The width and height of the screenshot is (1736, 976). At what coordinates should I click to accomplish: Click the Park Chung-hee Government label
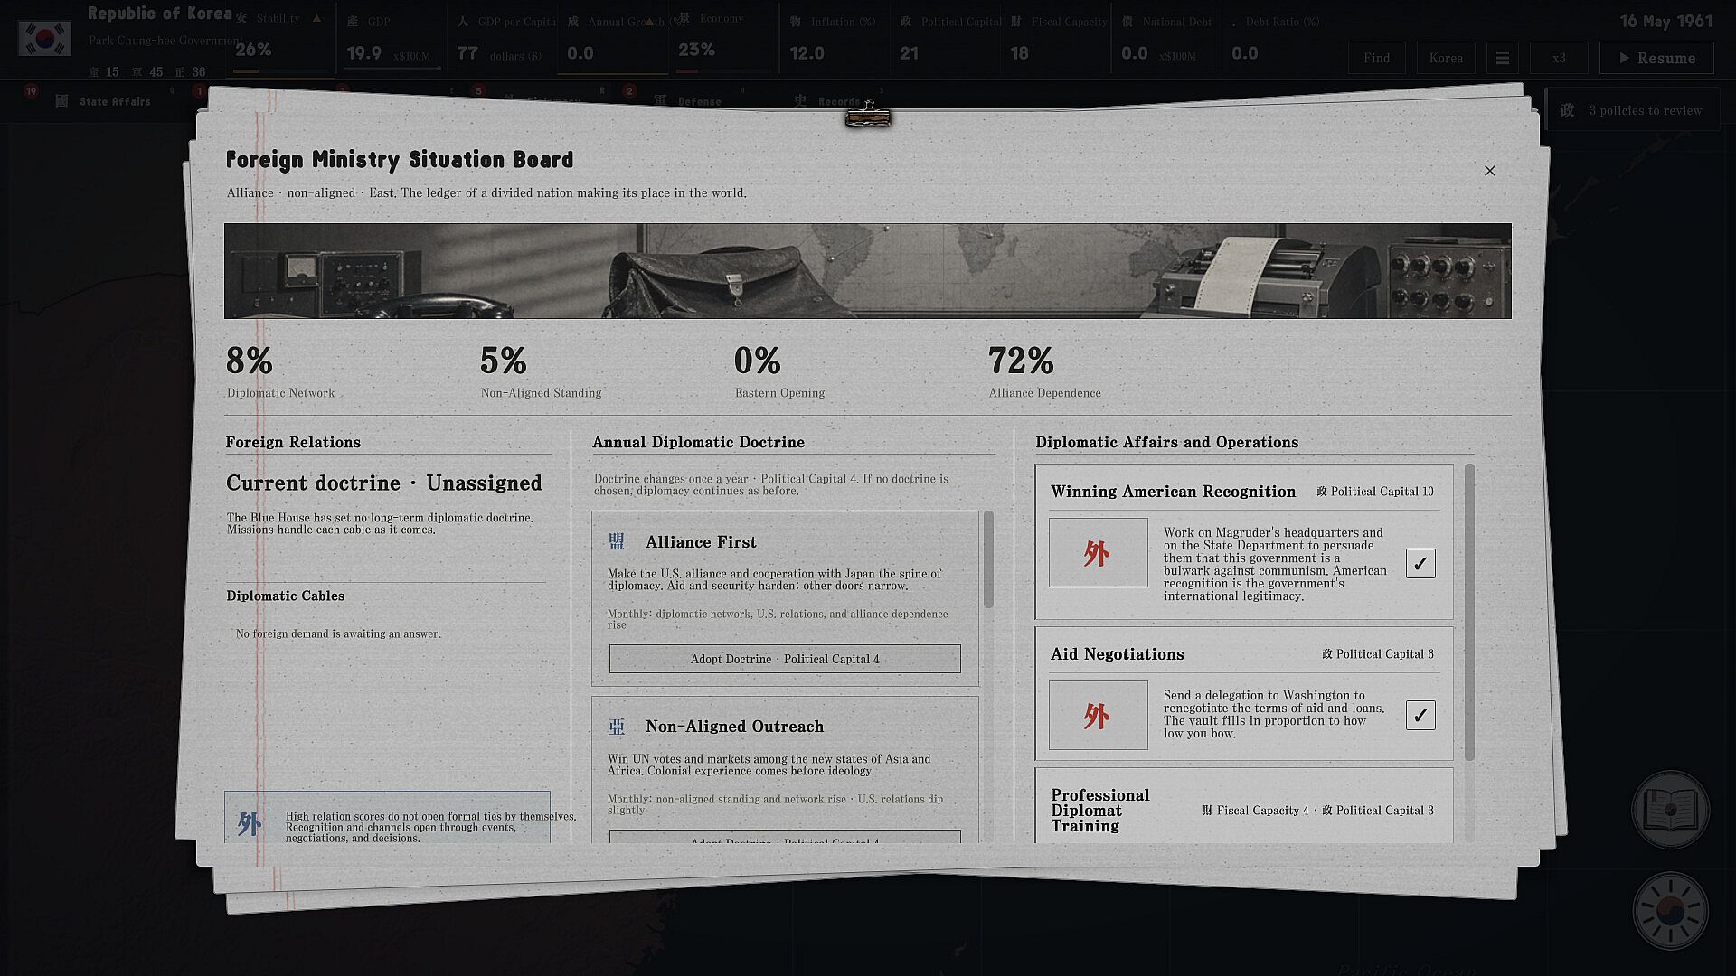165,41
